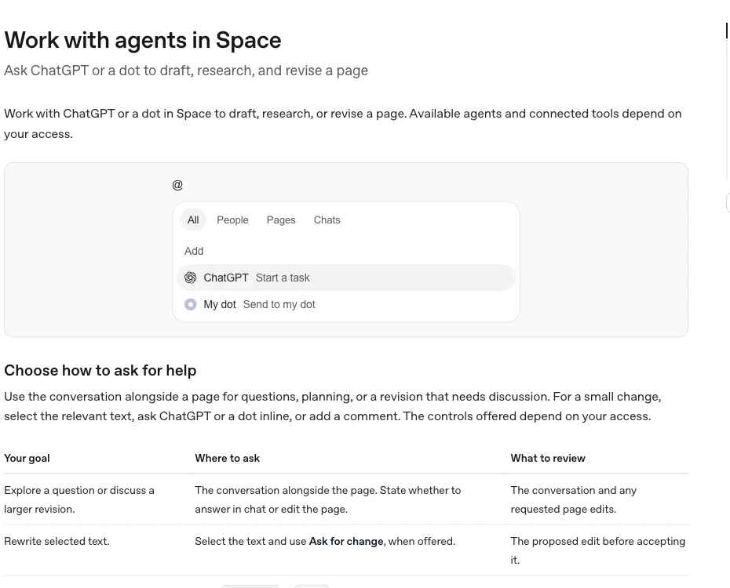Click the bold Ask for change text
This screenshot has width=730, height=588.
point(346,542)
